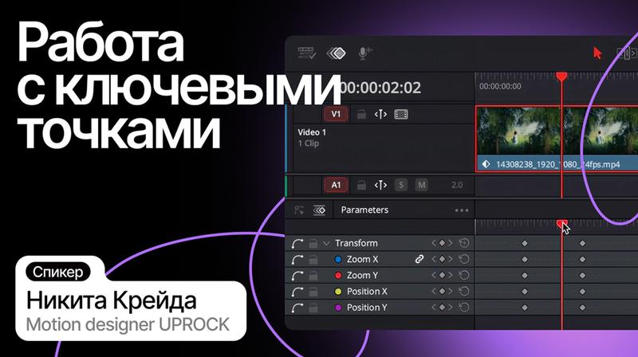Screen dimensions: 638x357
Task: Select the first keyframe diamond on Position Y track
Action: [x=525, y=308]
